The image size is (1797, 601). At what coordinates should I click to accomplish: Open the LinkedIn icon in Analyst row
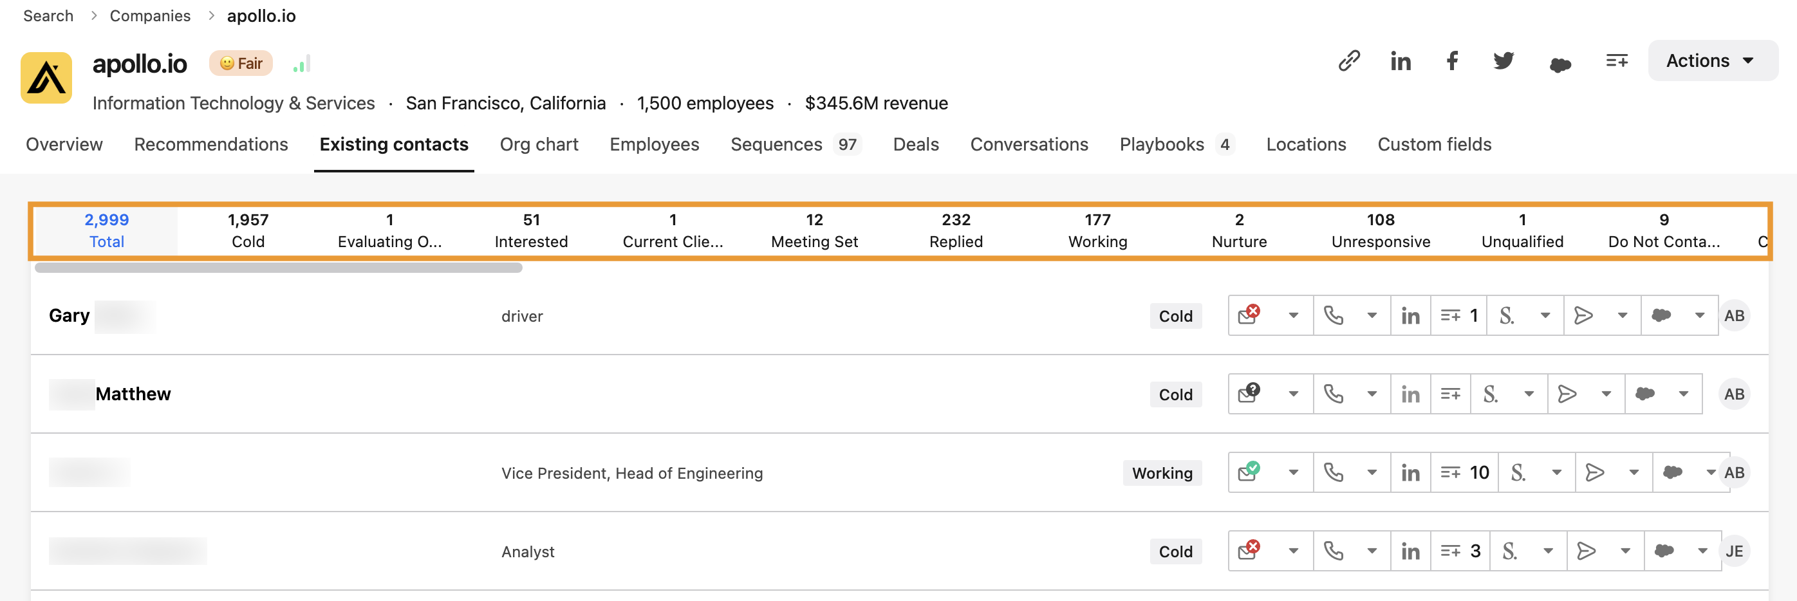[x=1410, y=551]
